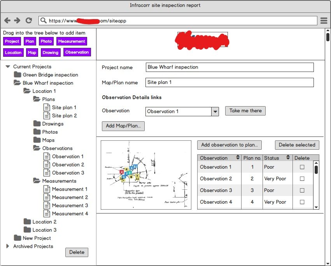Click the browser back arrow
This screenshot has height=266, width=331.
pyautogui.click(x=7, y=21)
